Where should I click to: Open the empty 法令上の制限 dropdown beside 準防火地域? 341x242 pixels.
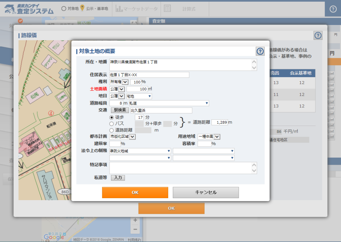[203, 151]
